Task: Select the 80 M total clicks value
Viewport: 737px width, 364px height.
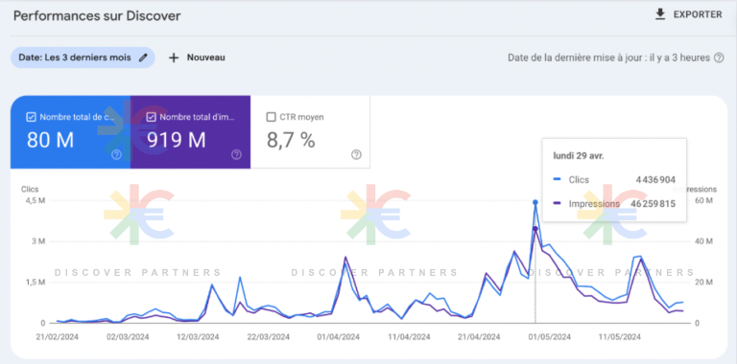Action: coord(50,140)
